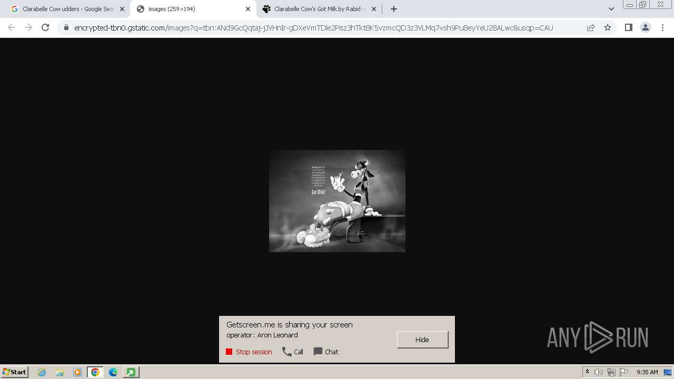Open File Explorer from taskbar
674x379 pixels.
[x=60, y=372]
